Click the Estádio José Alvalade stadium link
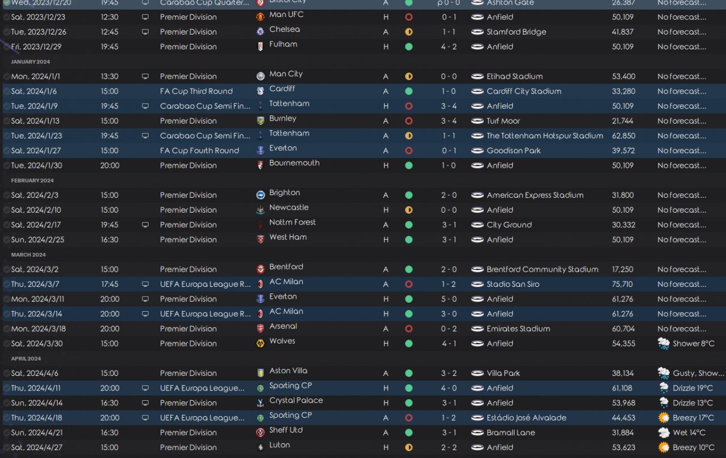The image size is (726, 458). [526, 418]
